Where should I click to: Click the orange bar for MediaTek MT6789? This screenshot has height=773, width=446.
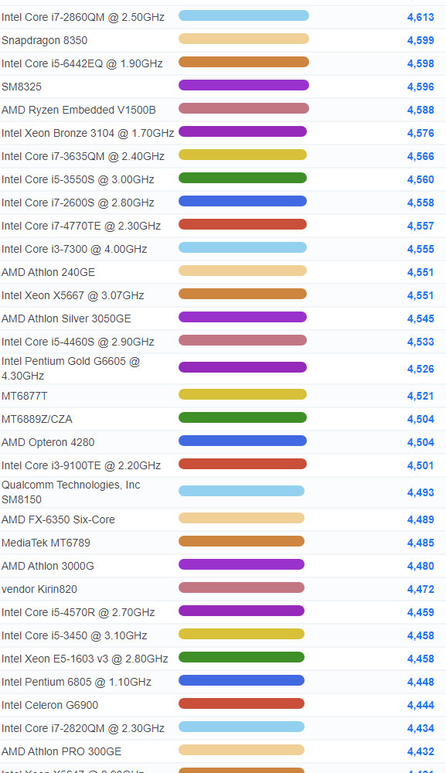[x=241, y=541]
